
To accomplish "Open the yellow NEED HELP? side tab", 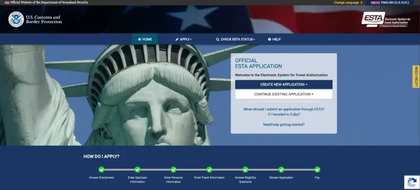I will click(416, 77).
